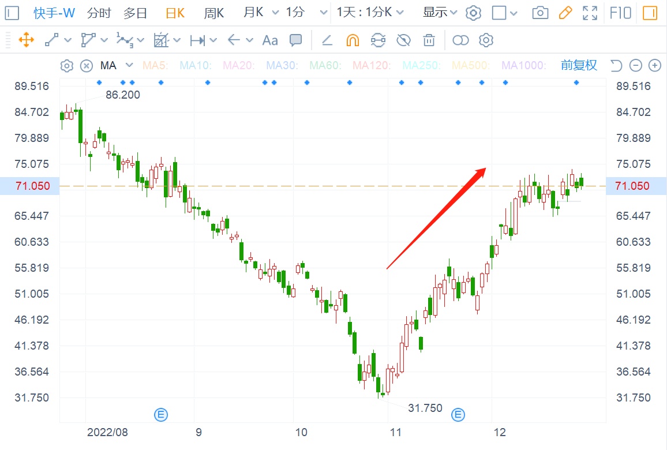Toggle hide drawings eye icon

(403, 40)
